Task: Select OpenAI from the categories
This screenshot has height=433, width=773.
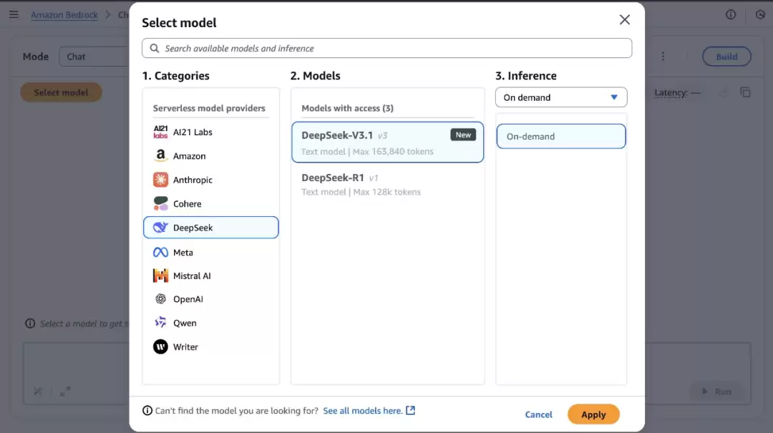Action: pos(188,299)
